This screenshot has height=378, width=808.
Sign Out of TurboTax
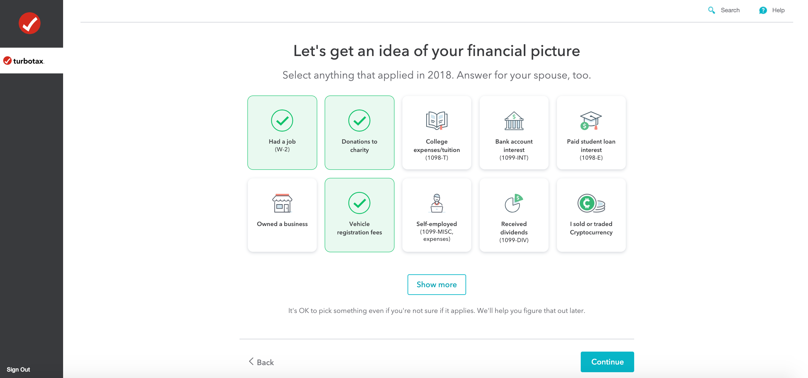(x=18, y=369)
